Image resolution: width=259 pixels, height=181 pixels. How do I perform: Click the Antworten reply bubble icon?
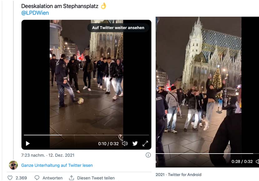pos(37,178)
